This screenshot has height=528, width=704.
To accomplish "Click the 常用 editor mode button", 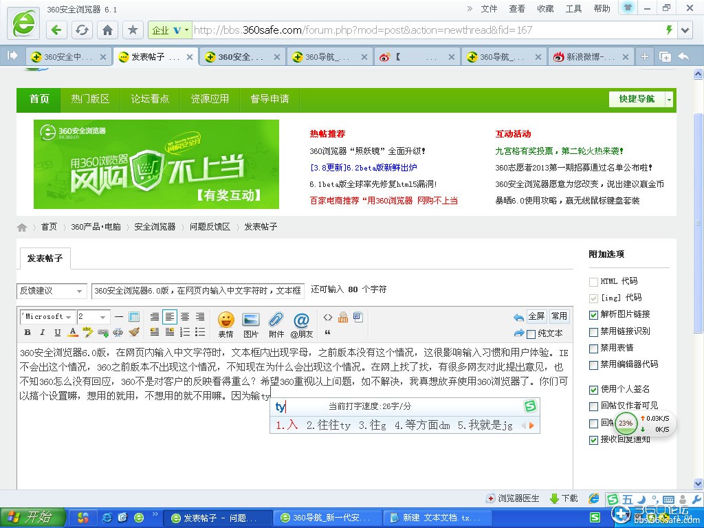I will (x=559, y=316).
